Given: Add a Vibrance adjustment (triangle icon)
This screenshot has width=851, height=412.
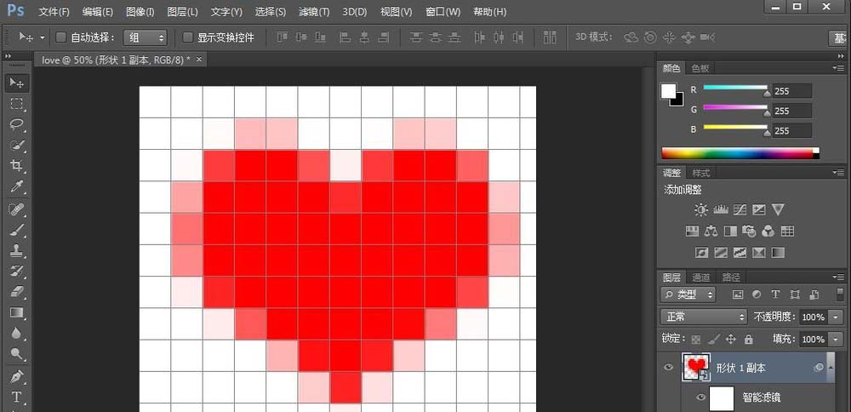Looking at the screenshot, I should (778, 210).
